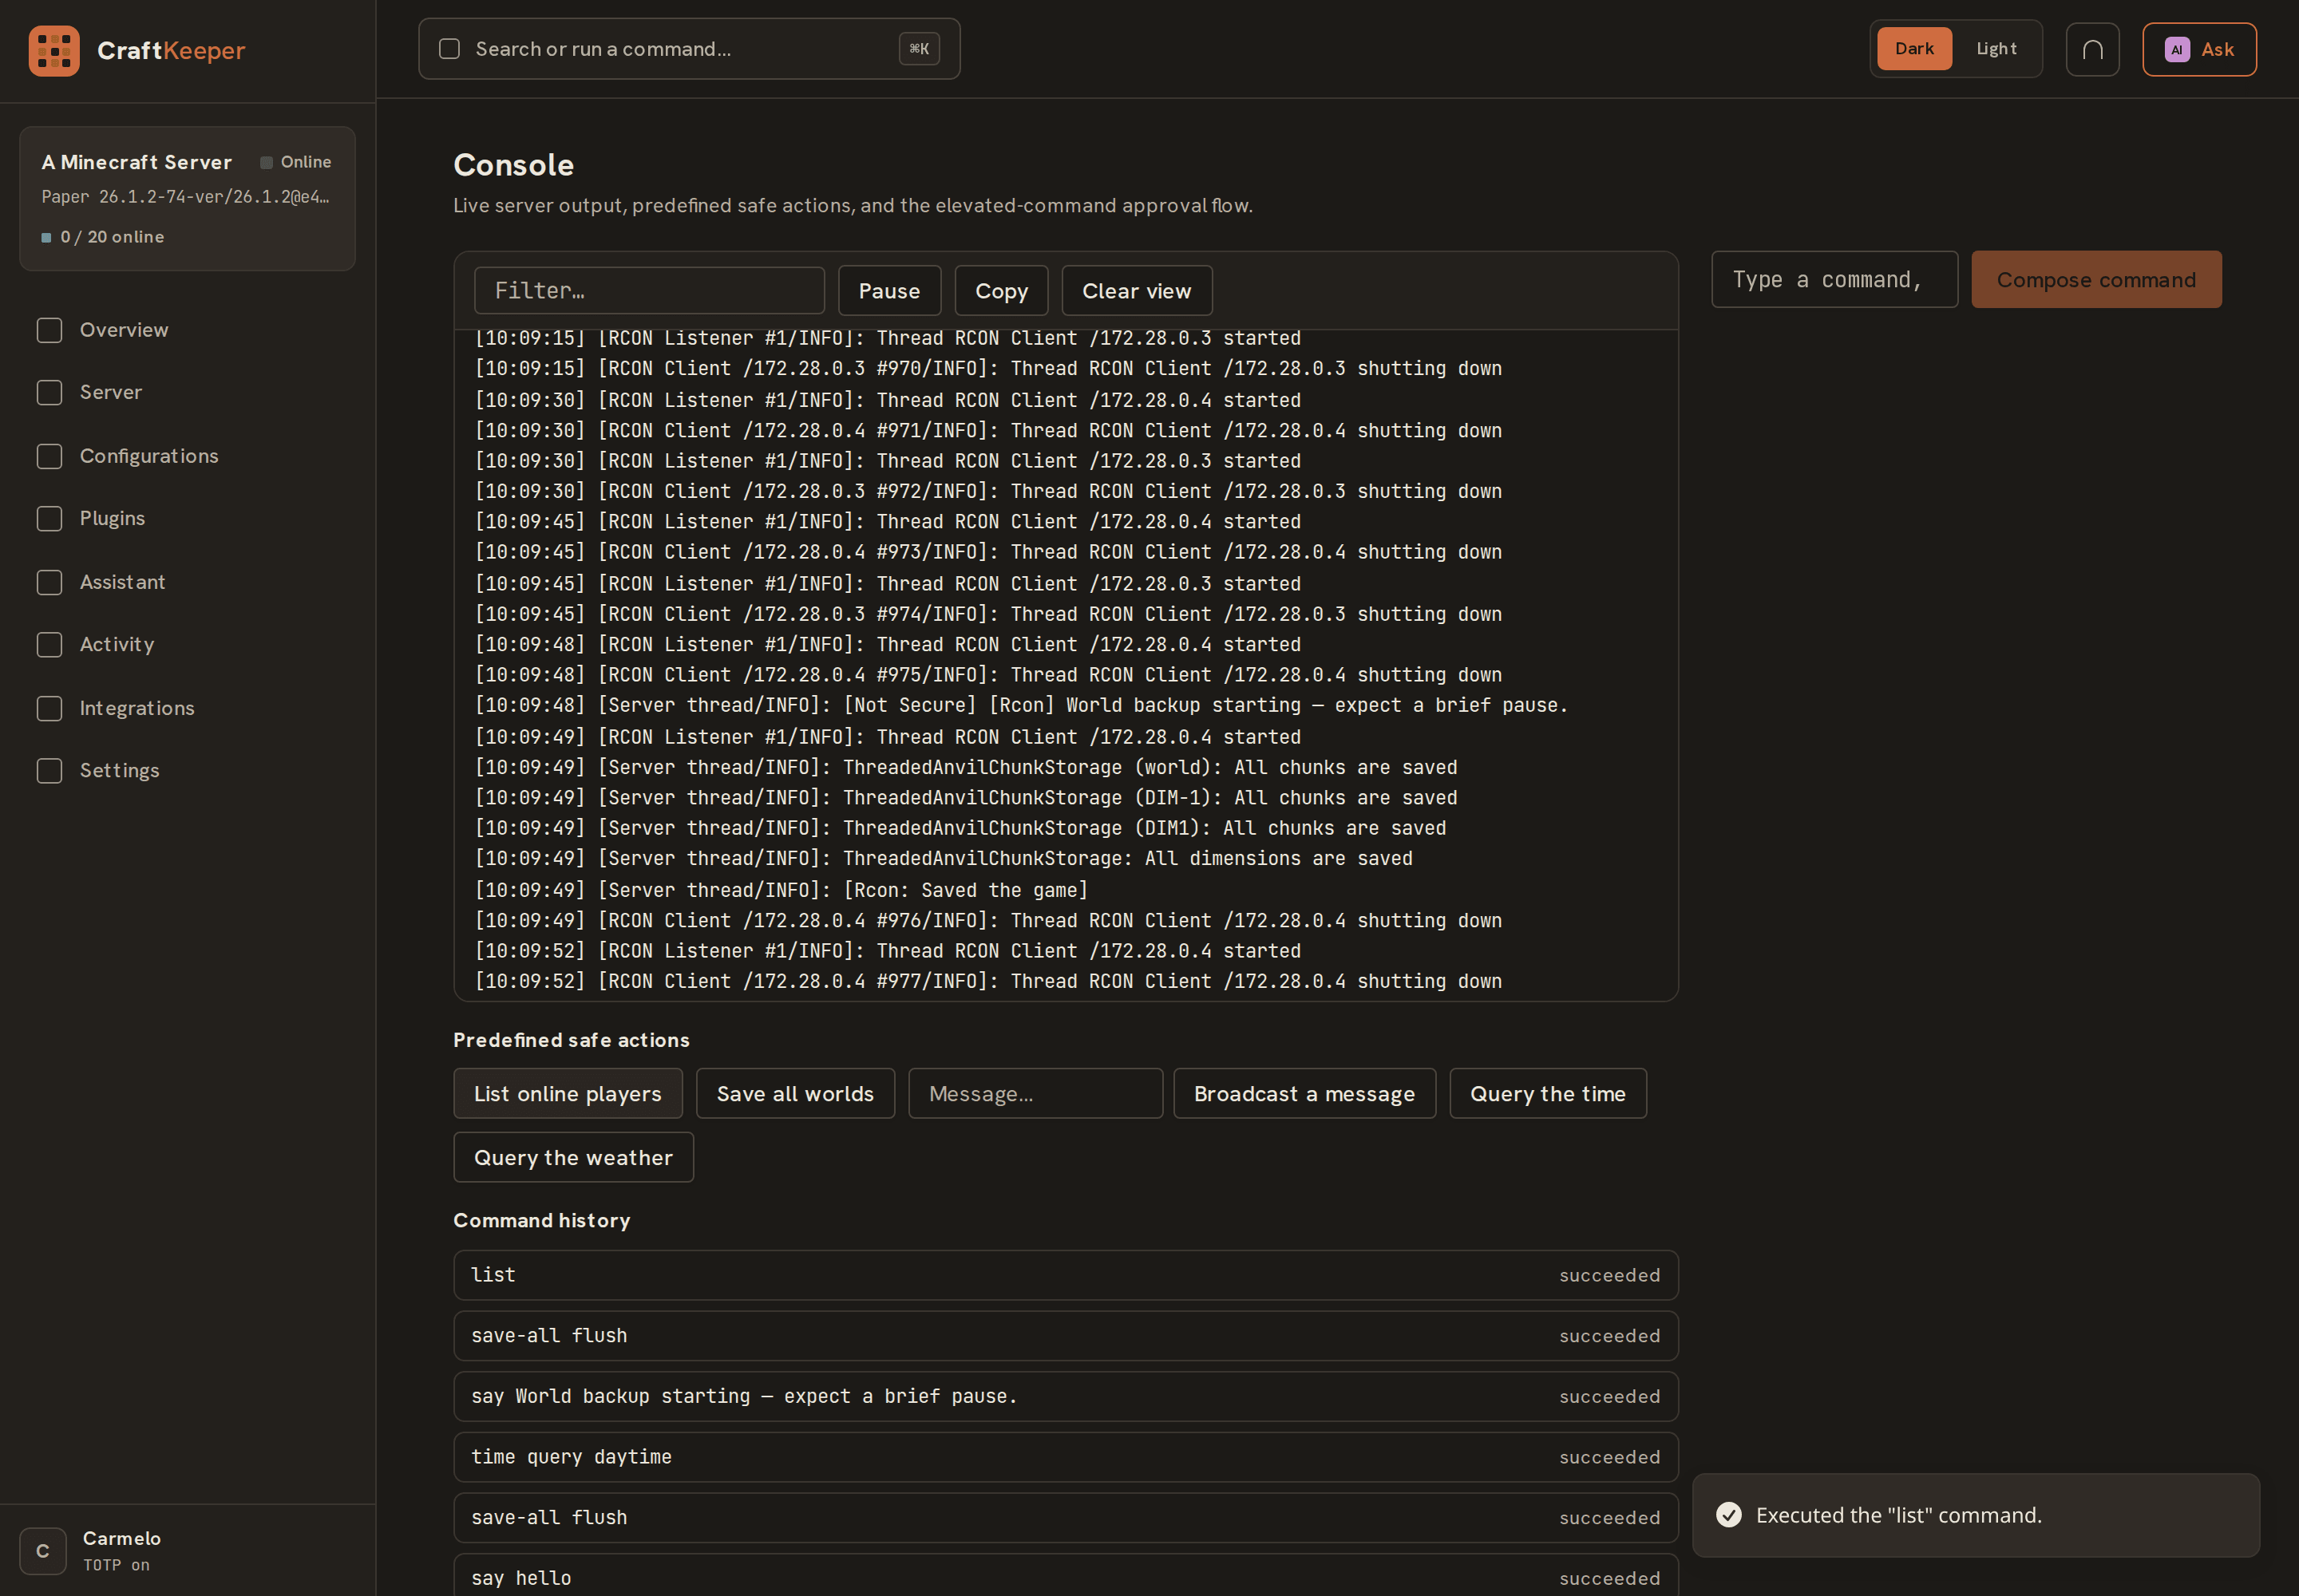The width and height of the screenshot is (2299, 1596).
Task: Click the A Minecraft Server card title
Action: click(x=136, y=162)
